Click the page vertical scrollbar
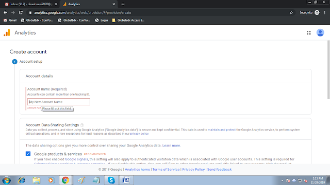This screenshot has width=330, height=185. pyautogui.click(x=328, y=70)
